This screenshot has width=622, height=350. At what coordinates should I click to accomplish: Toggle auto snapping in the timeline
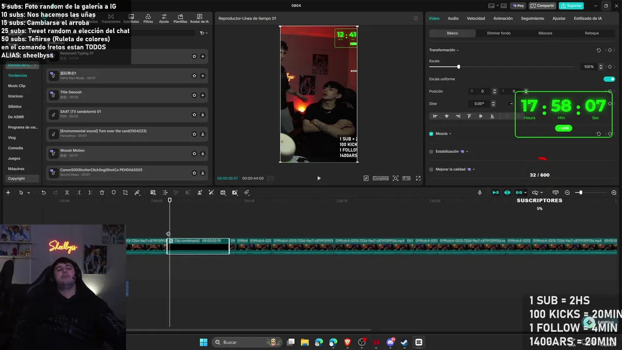pos(507,192)
